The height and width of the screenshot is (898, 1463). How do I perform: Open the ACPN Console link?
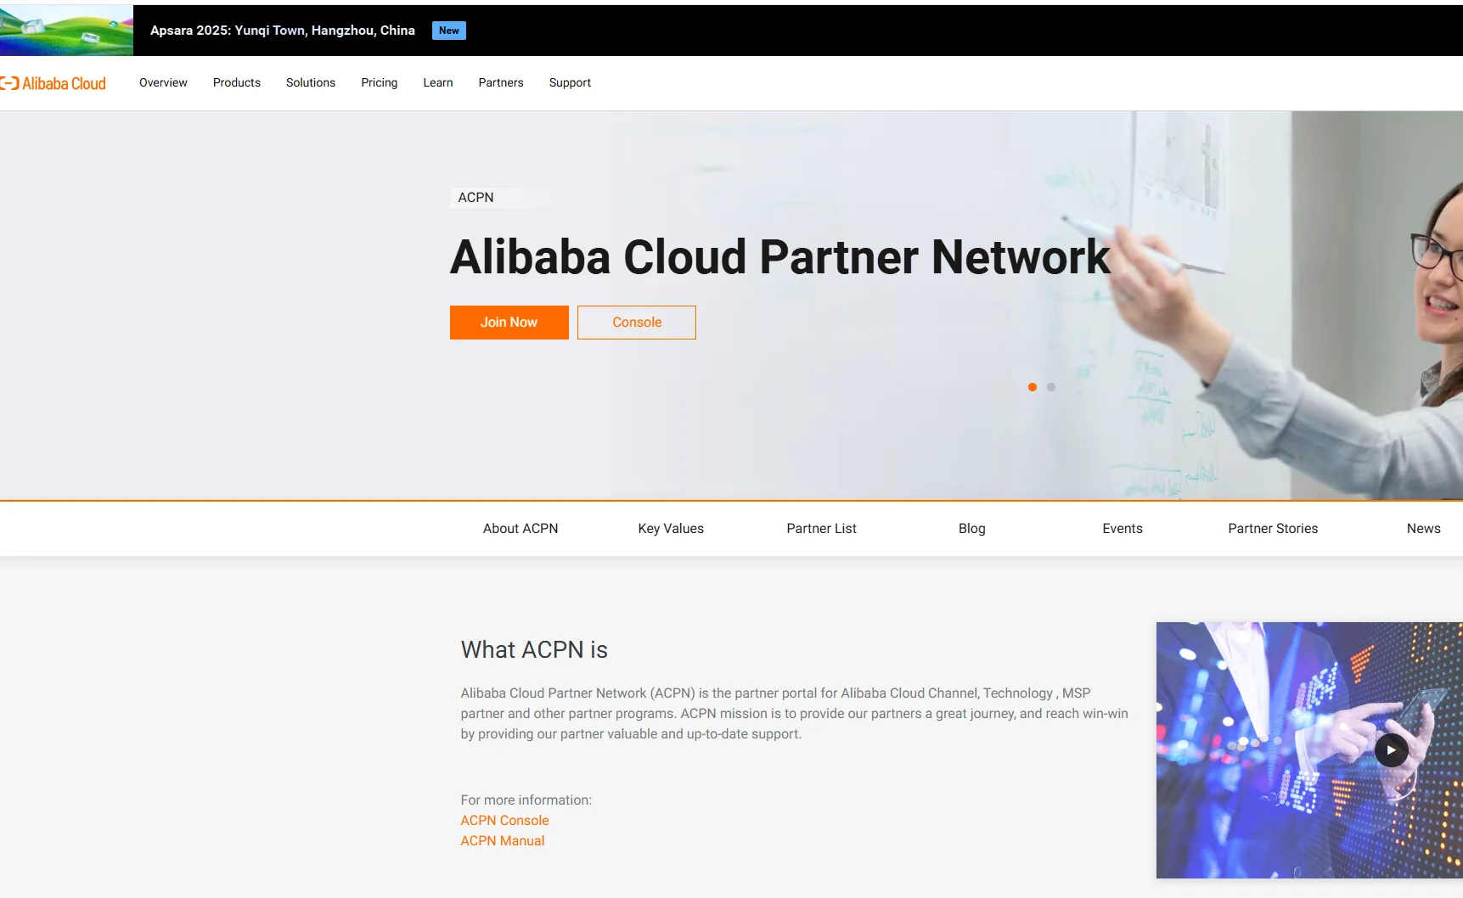[504, 820]
